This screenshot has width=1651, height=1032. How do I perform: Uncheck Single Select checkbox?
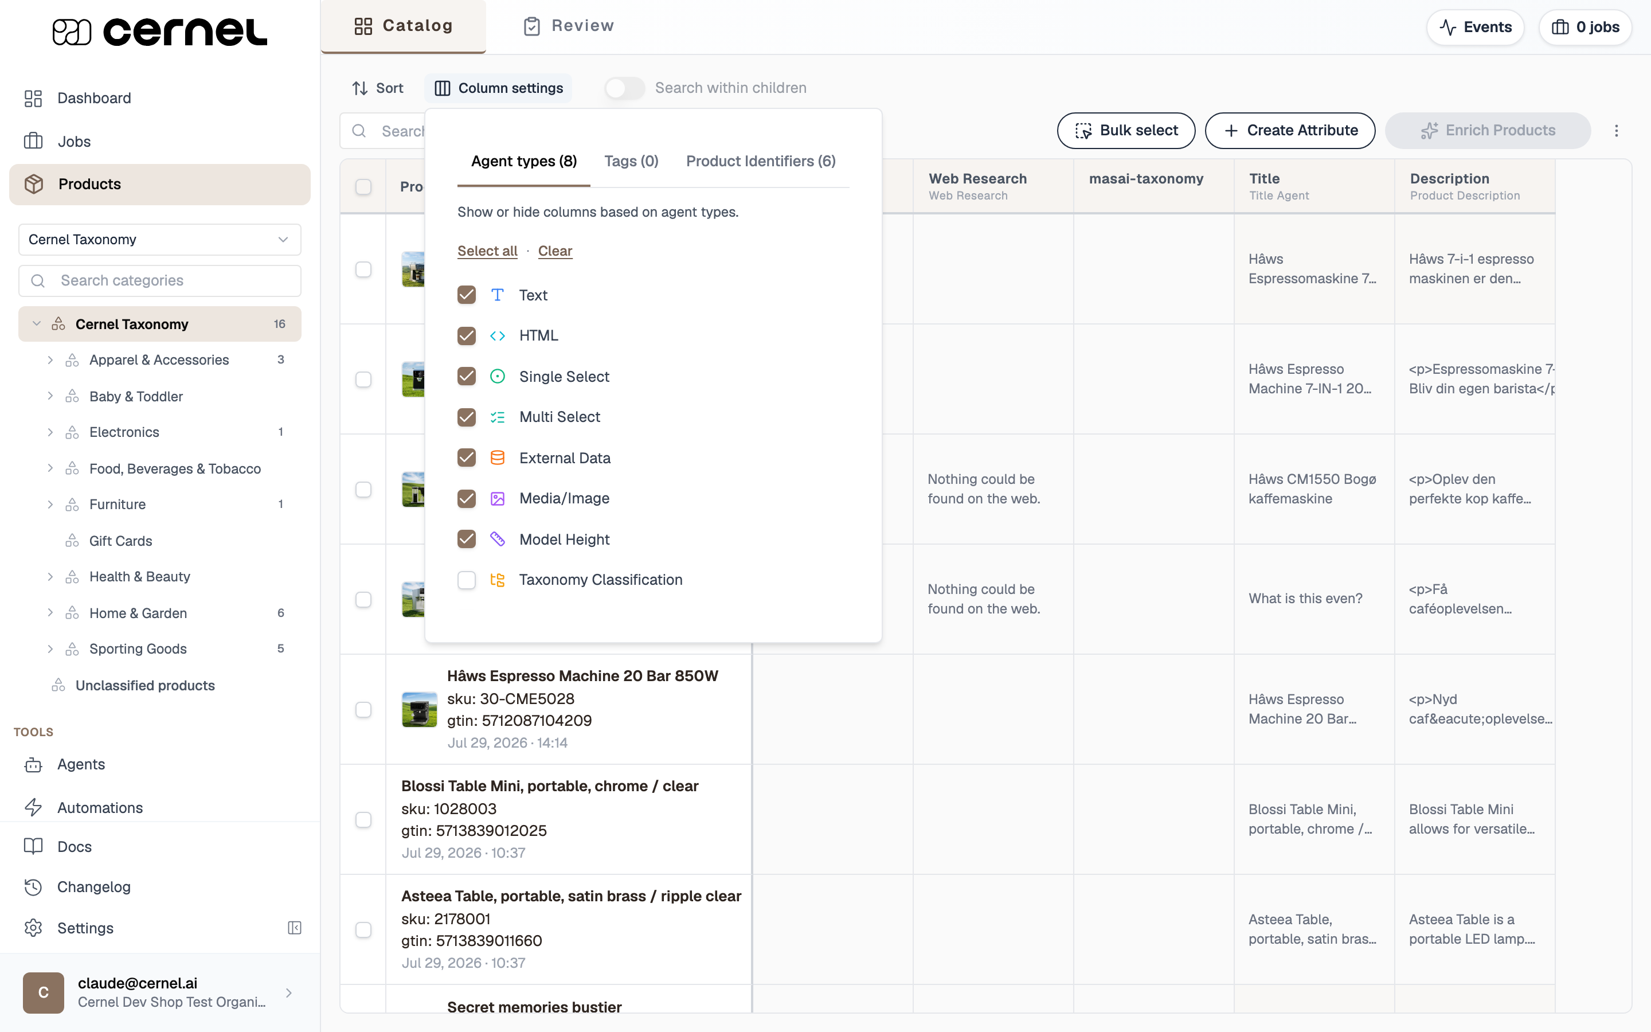467,376
